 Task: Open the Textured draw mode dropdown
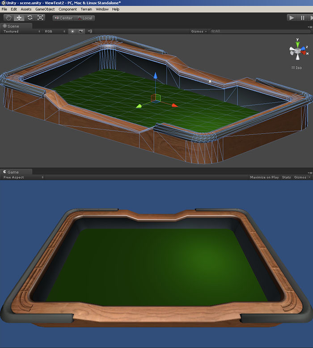(x=21, y=31)
